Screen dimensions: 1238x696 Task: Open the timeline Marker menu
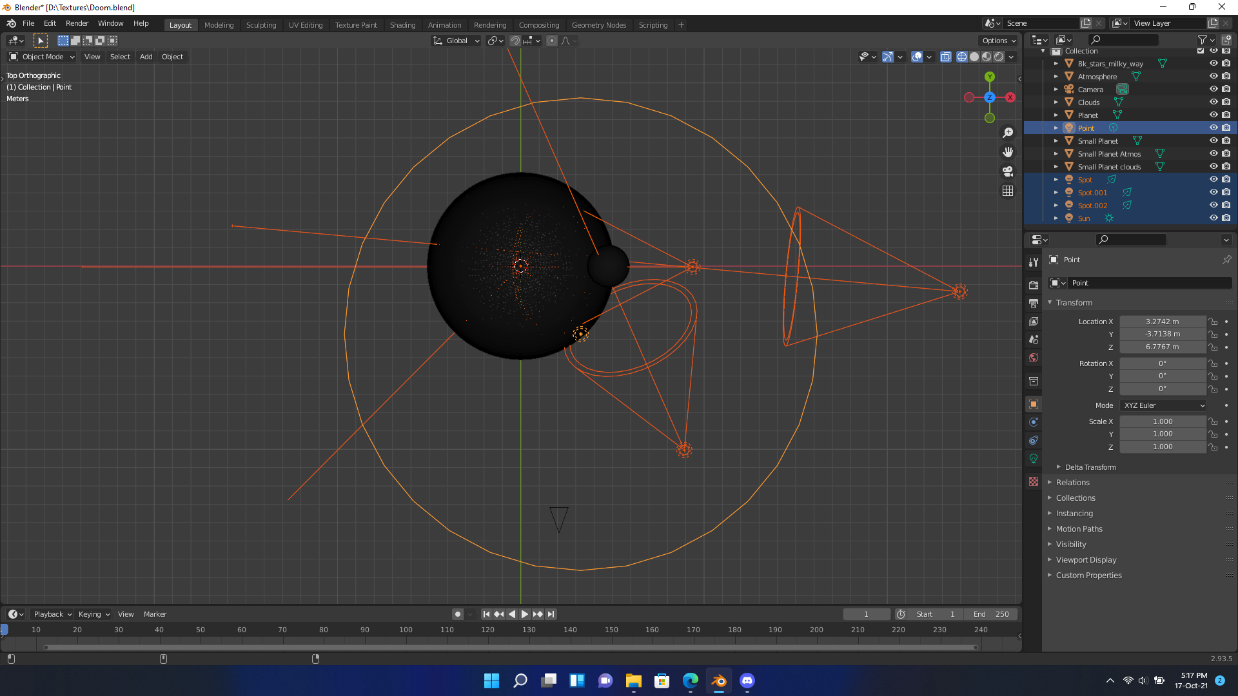point(155,614)
